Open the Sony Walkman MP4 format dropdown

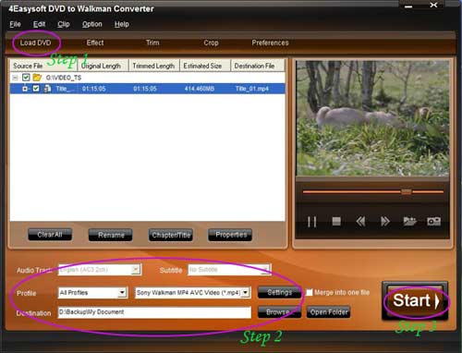pyautogui.click(x=246, y=292)
